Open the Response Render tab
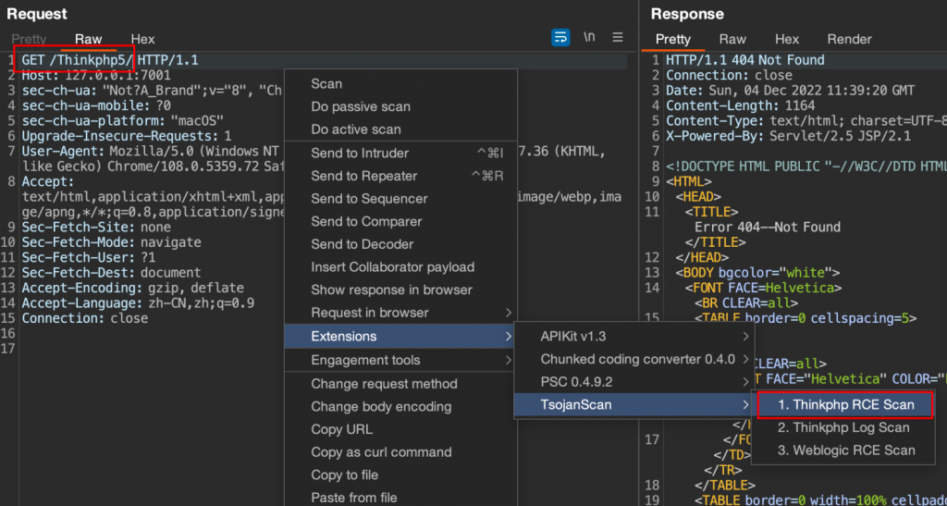947x506 pixels. pyautogui.click(x=849, y=39)
